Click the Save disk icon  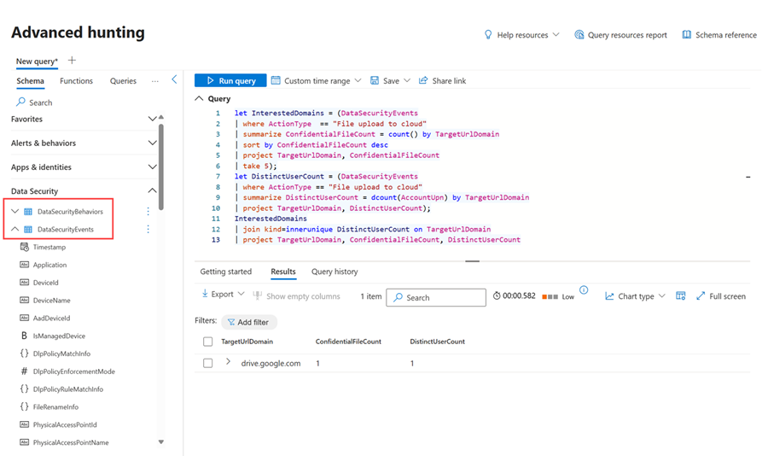click(375, 80)
